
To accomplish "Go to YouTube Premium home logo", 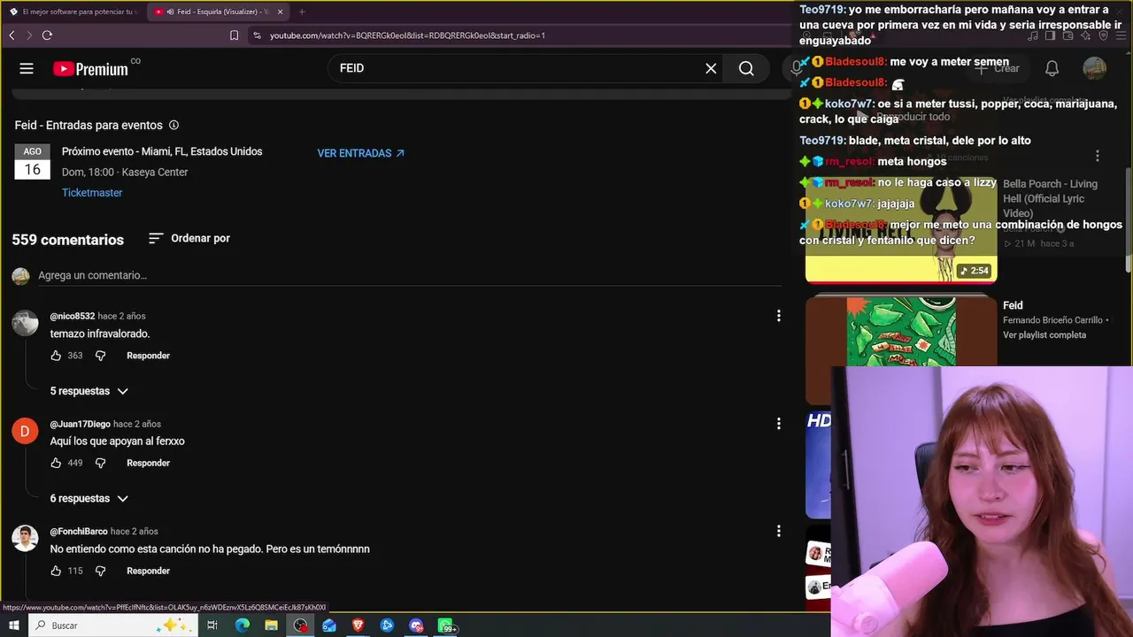I will coord(90,69).
